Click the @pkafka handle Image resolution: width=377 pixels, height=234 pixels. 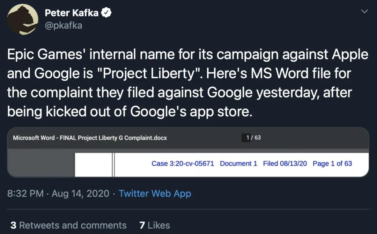point(63,25)
